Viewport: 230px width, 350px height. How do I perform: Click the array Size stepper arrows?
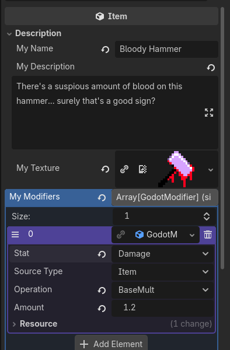[207, 216]
